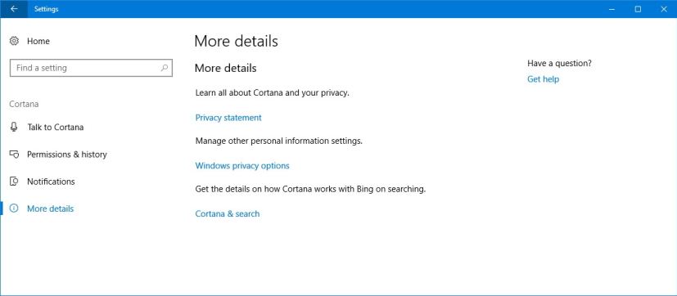This screenshot has width=677, height=296.
Task: Click the More details info icon
Action: tap(14, 209)
